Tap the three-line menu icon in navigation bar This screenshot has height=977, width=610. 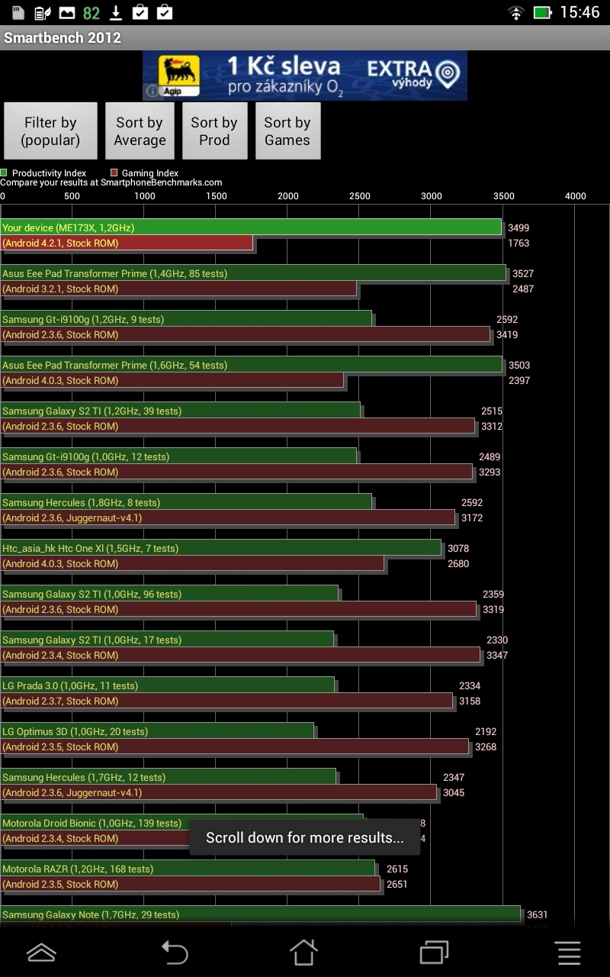(568, 952)
